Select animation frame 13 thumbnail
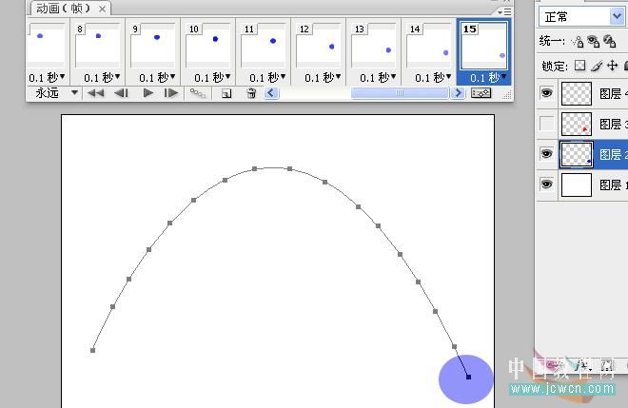 point(374,46)
